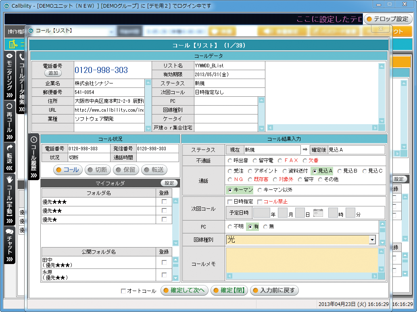Image resolution: width=417 pixels, height=312 pixels.
Task: Select the NG radio option
Action: point(230,180)
